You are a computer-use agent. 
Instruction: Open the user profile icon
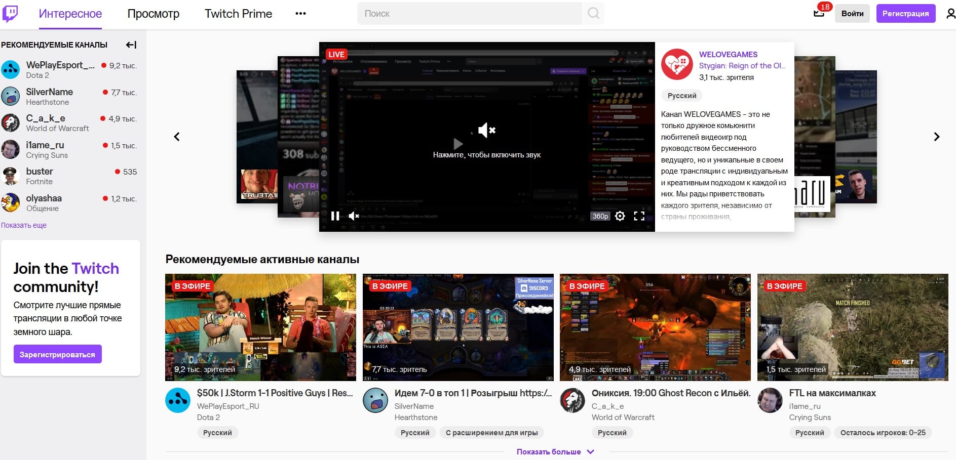coord(950,14)
